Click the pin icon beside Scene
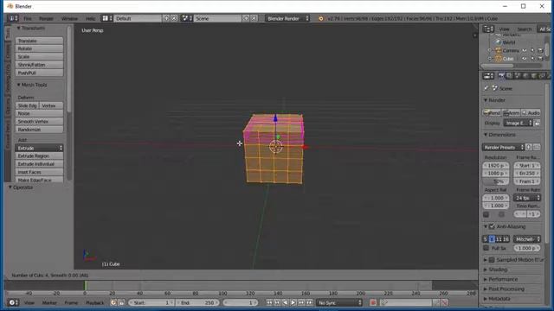The height and width of the screenshot is (311, 554). tap(486, 88)
